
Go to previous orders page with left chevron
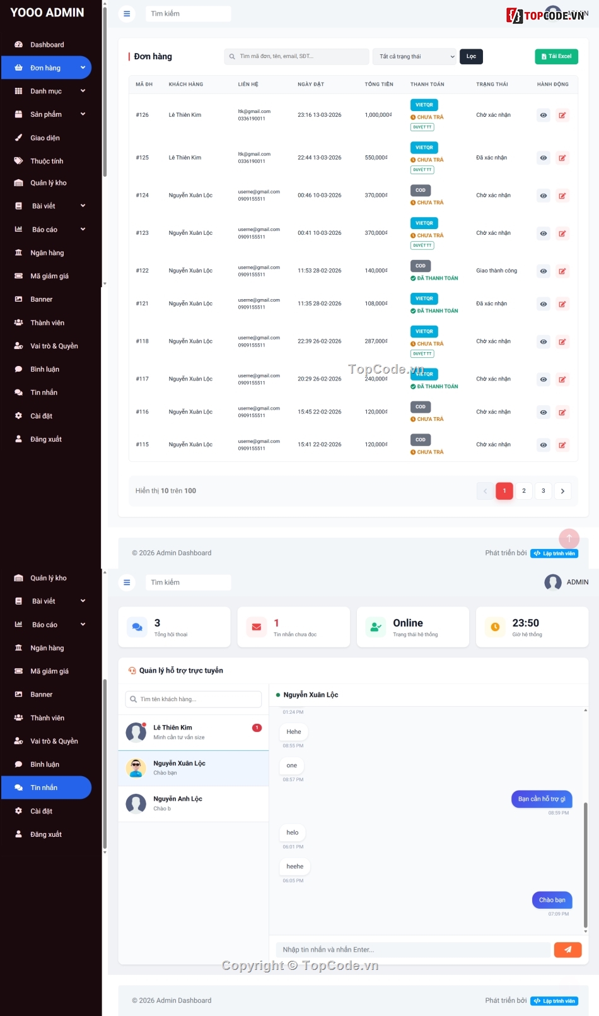[485, 491]
